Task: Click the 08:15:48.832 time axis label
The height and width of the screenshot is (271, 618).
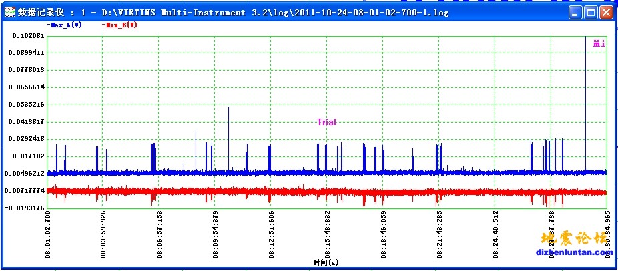Action: (327, 235)
